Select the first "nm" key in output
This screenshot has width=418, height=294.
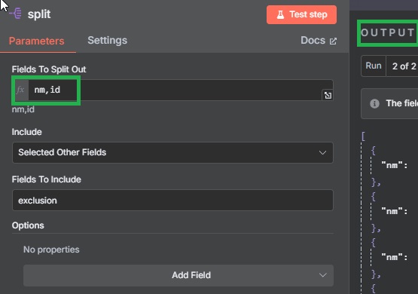(392, 165)
